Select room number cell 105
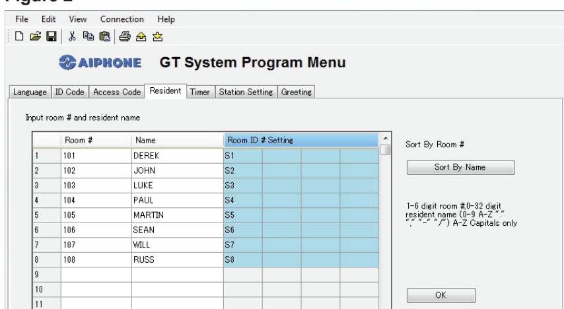 [x=96, y=215]
